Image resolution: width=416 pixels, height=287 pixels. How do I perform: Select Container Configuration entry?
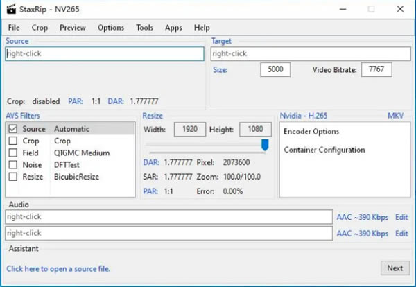pyautogui.click(x=324, y=150)
